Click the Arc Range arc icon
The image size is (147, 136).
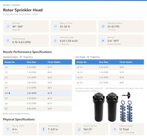(x=8, y=26)
